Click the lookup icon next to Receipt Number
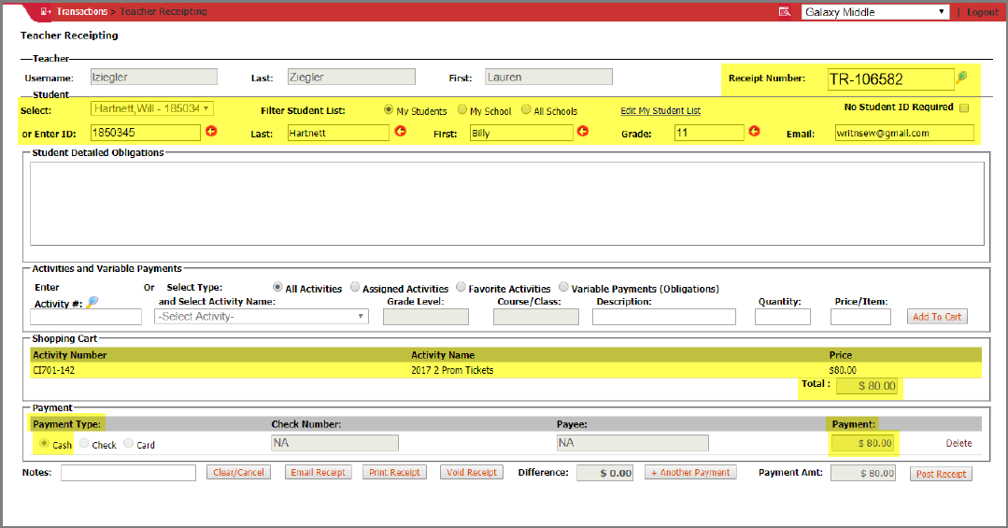1008x528 pixels. (x=961, y=78)
